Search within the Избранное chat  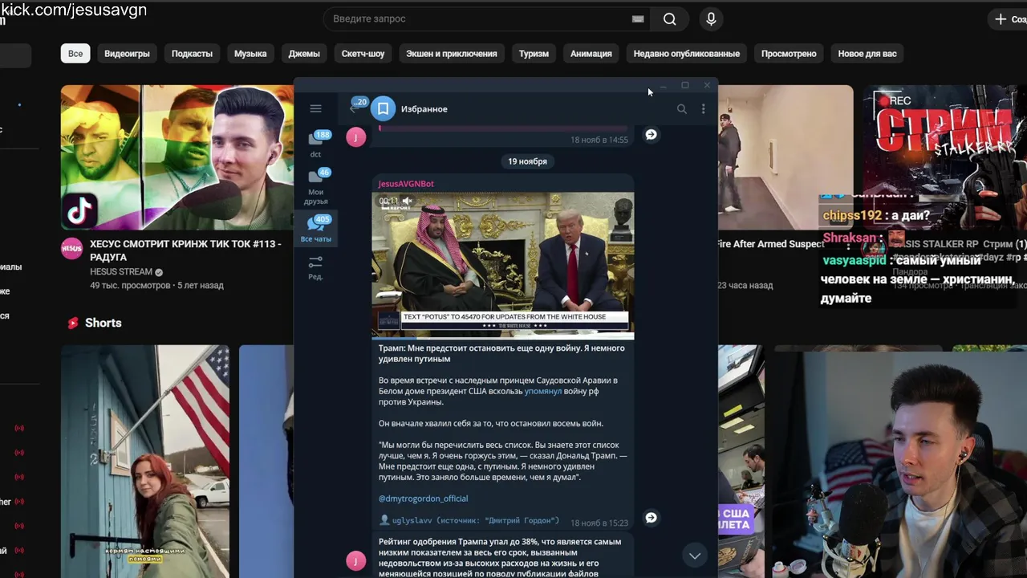tap(681, 108)
